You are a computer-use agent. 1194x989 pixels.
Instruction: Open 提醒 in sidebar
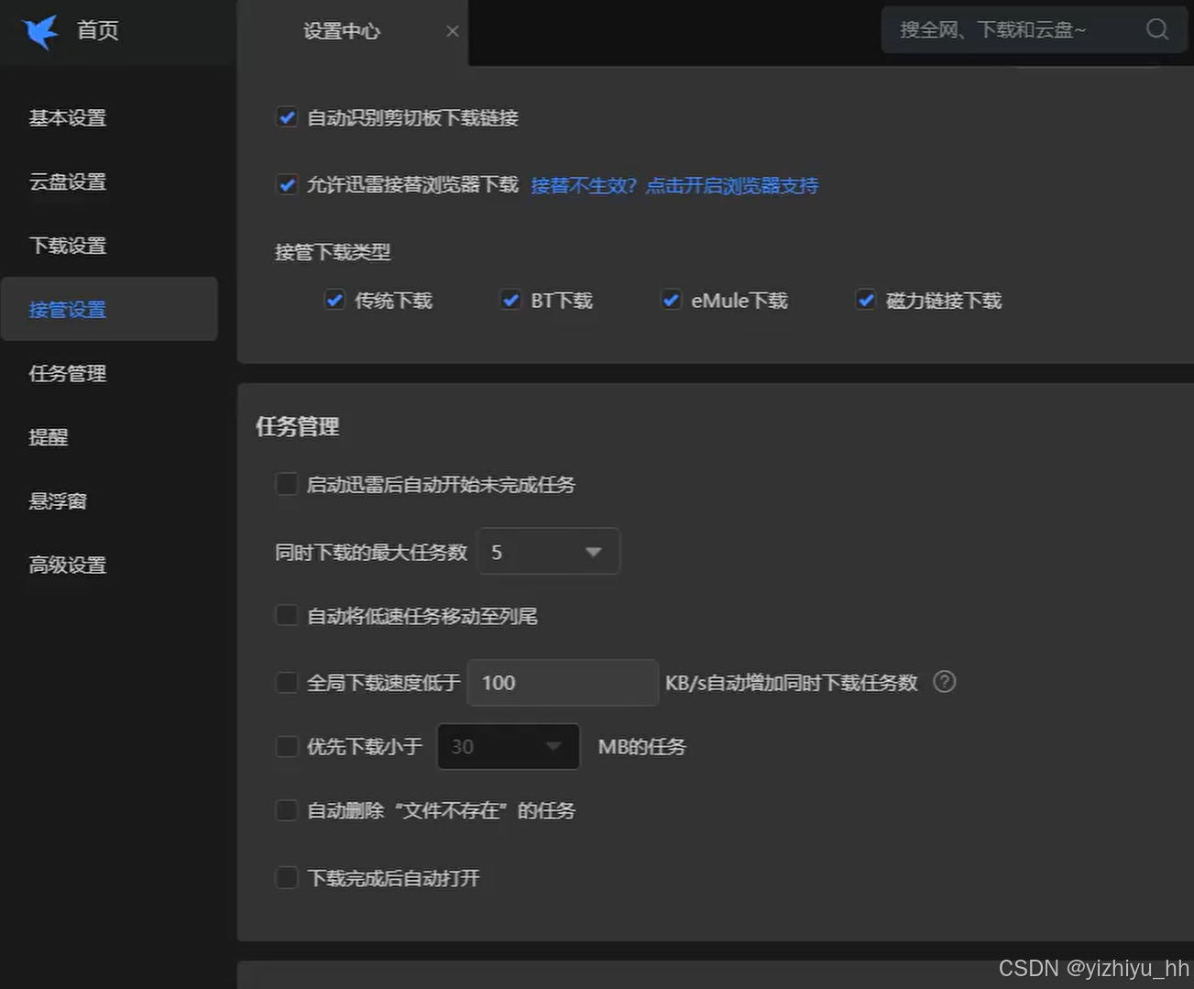(x=49, y=437)
